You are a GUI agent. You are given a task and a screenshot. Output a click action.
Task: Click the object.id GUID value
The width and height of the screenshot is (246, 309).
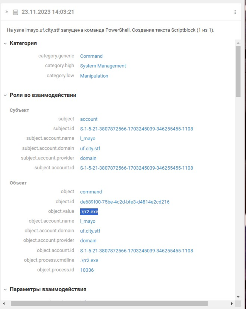click(125, 202)
